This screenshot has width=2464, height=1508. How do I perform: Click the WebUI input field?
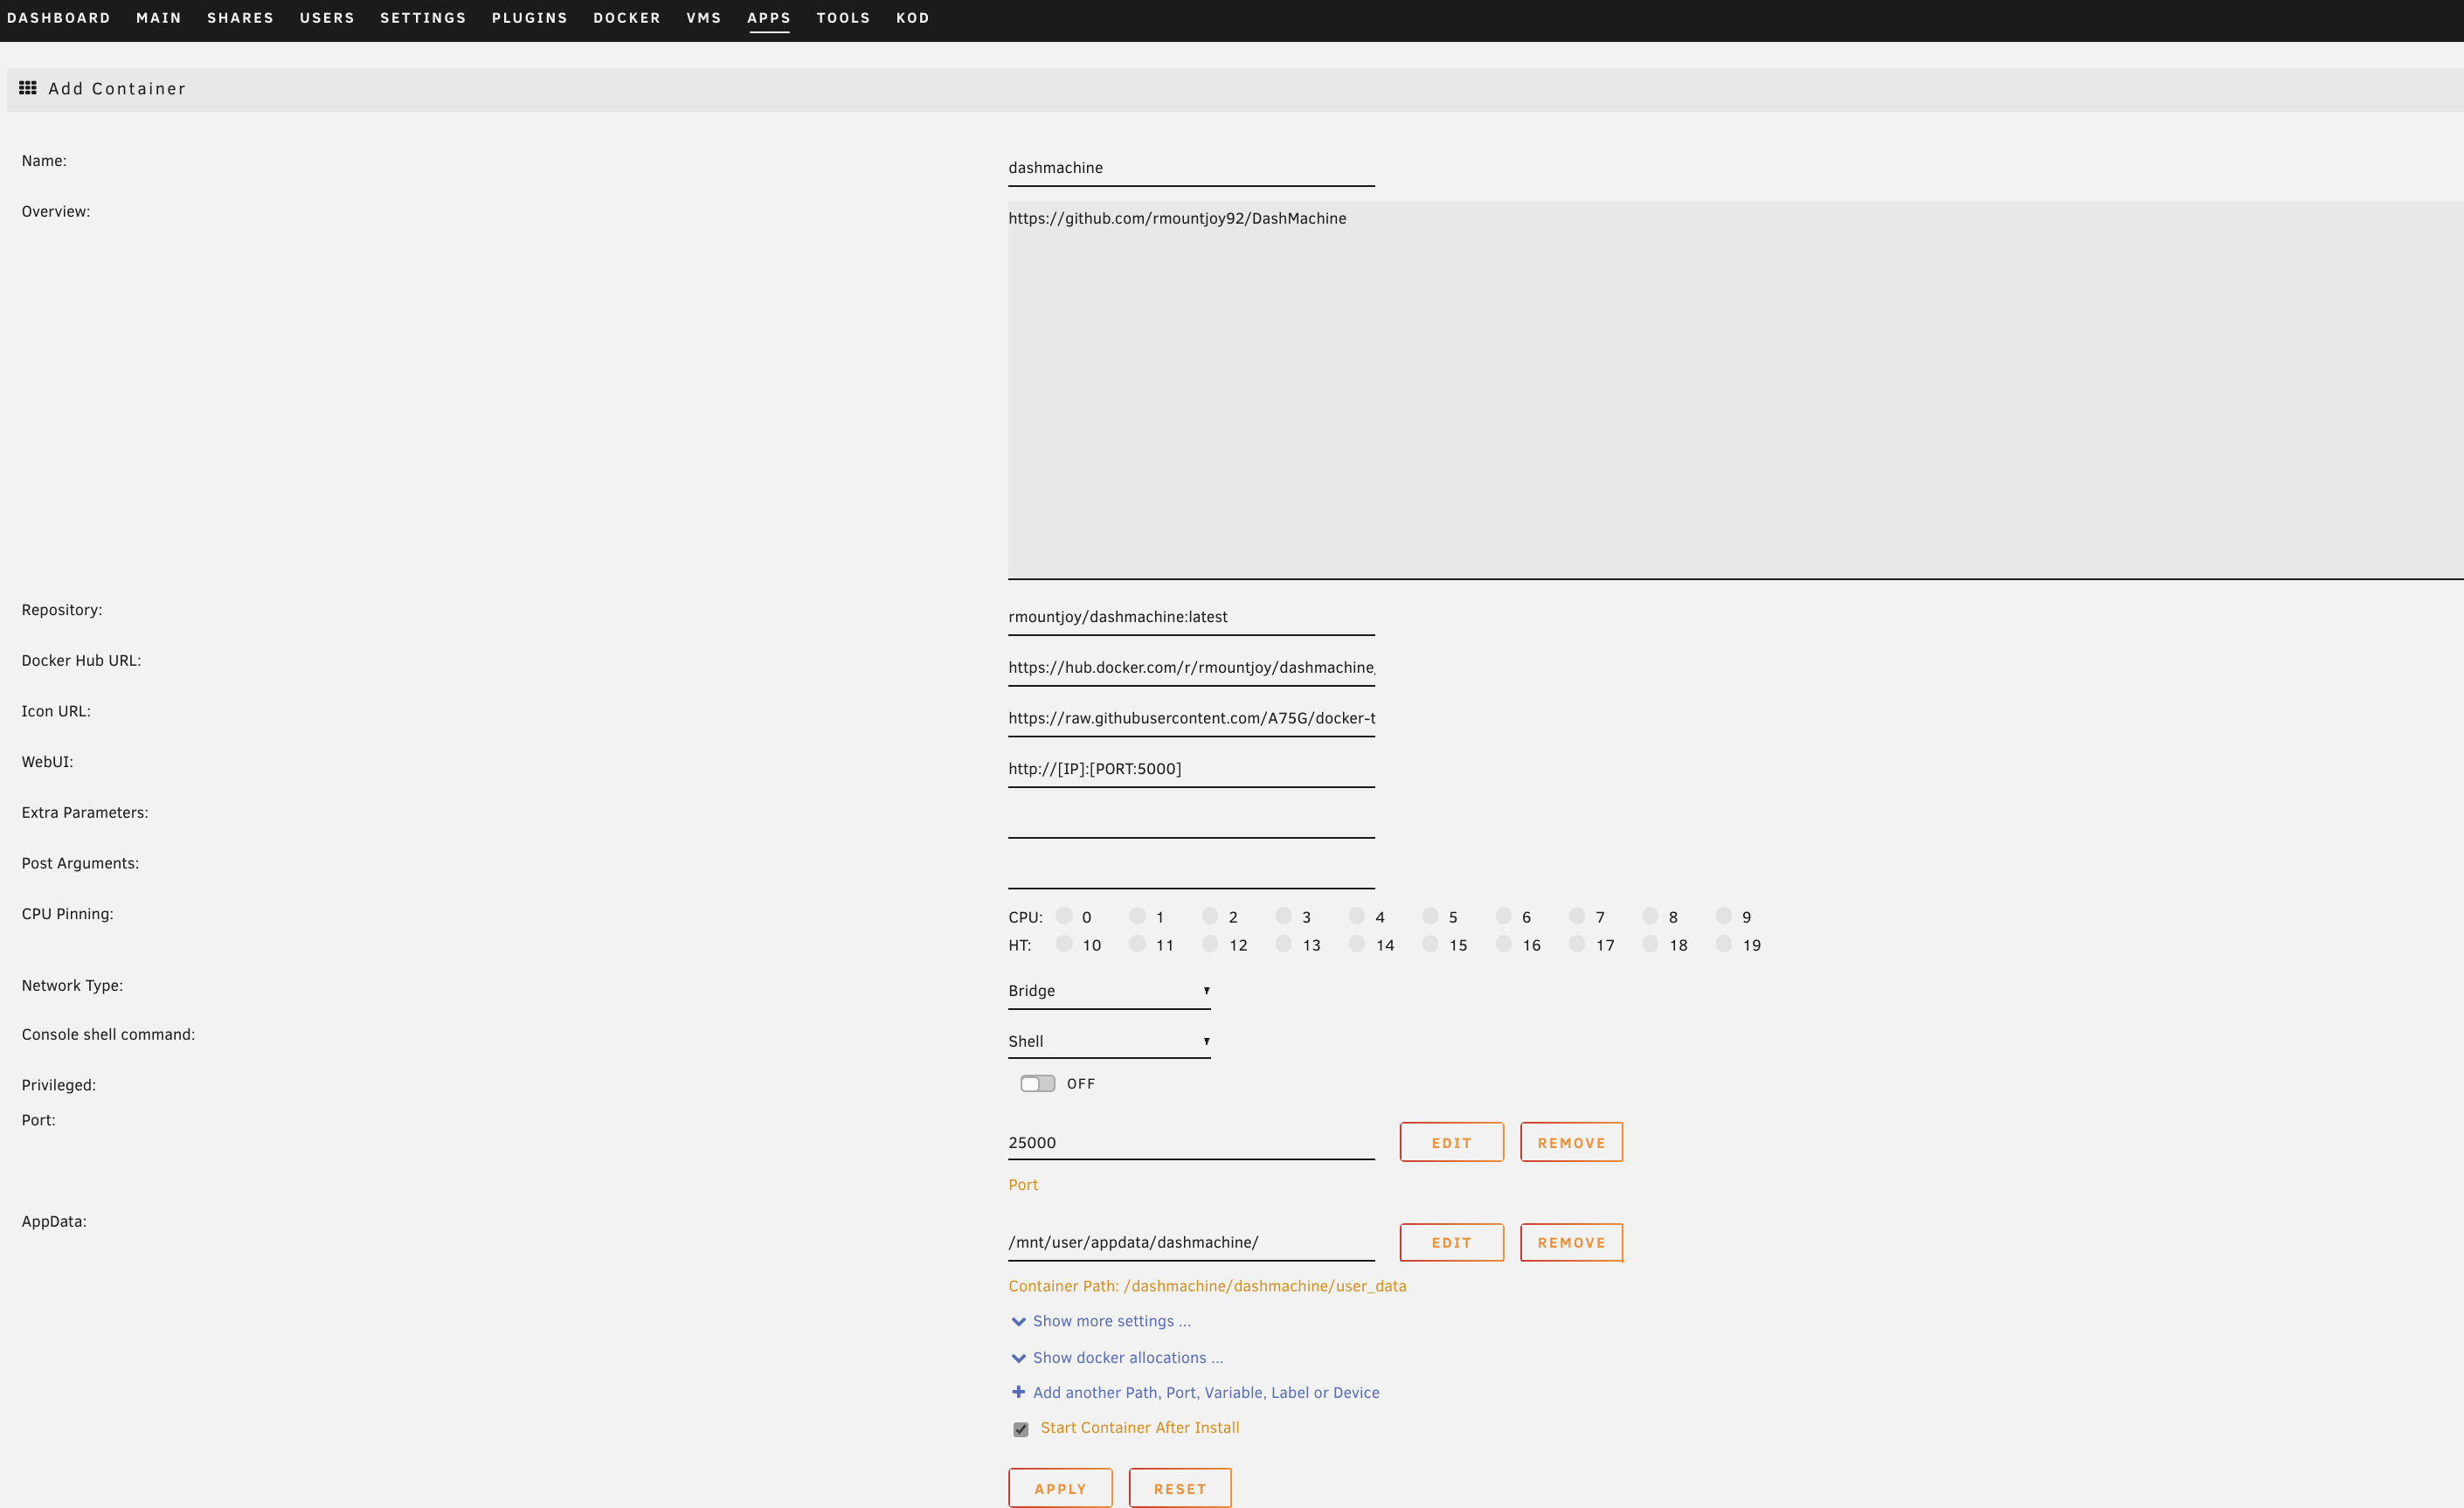[x=1190, y=769]
